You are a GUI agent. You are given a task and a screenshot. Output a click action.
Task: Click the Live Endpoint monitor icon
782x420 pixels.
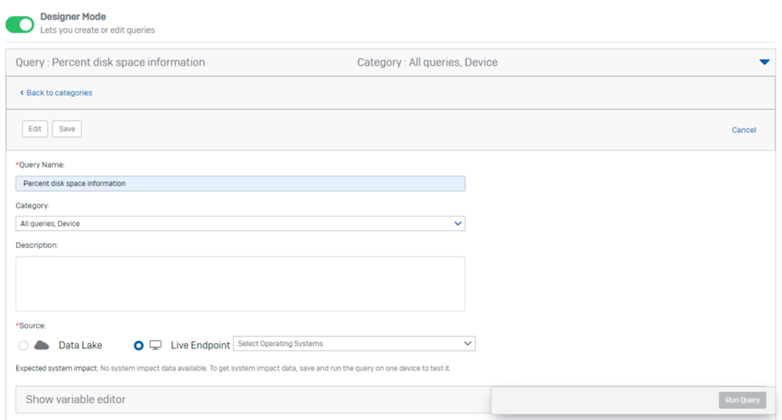pos(156,345)
